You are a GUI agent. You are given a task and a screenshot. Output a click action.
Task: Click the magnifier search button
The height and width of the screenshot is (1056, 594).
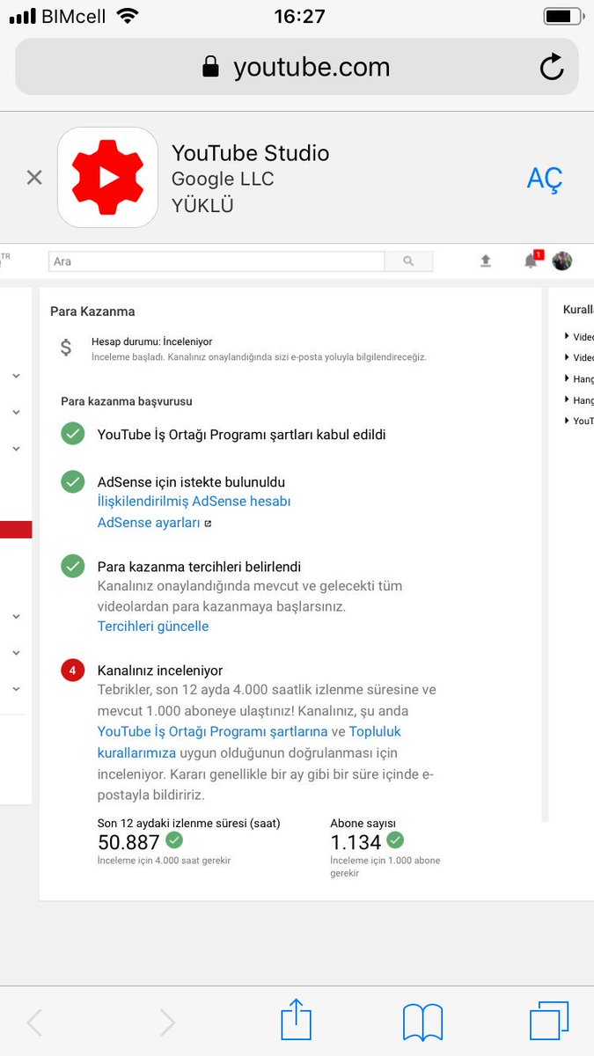pos(408,261)
